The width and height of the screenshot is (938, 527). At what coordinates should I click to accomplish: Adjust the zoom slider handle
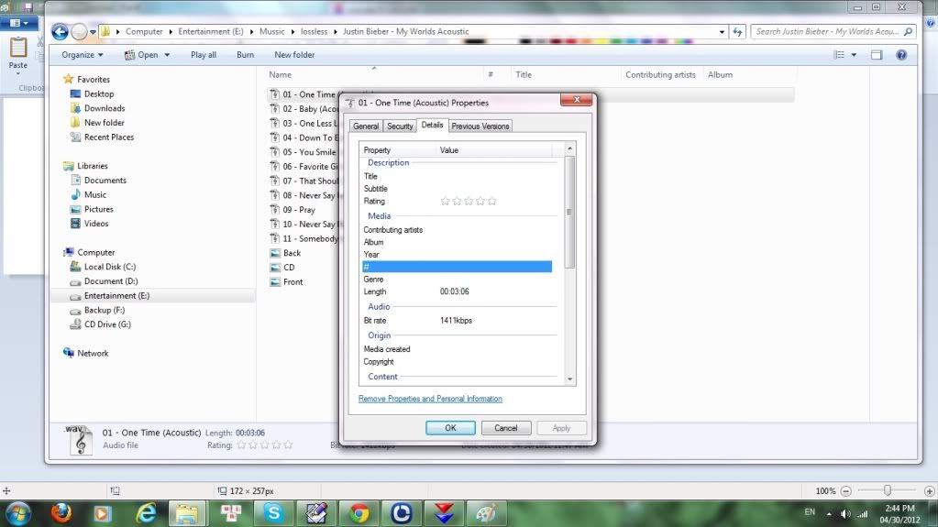(x=888, y=490)
